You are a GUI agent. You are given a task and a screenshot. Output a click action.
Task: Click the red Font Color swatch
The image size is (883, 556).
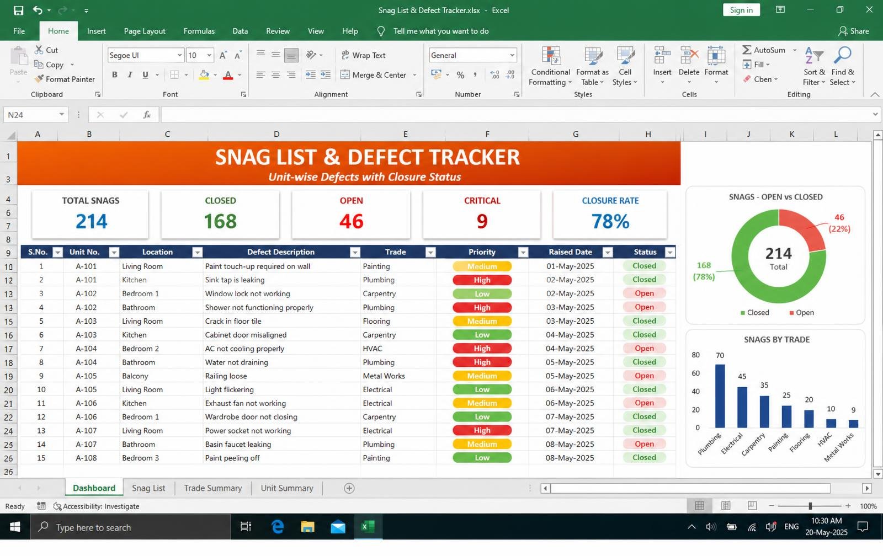(228, 75)
